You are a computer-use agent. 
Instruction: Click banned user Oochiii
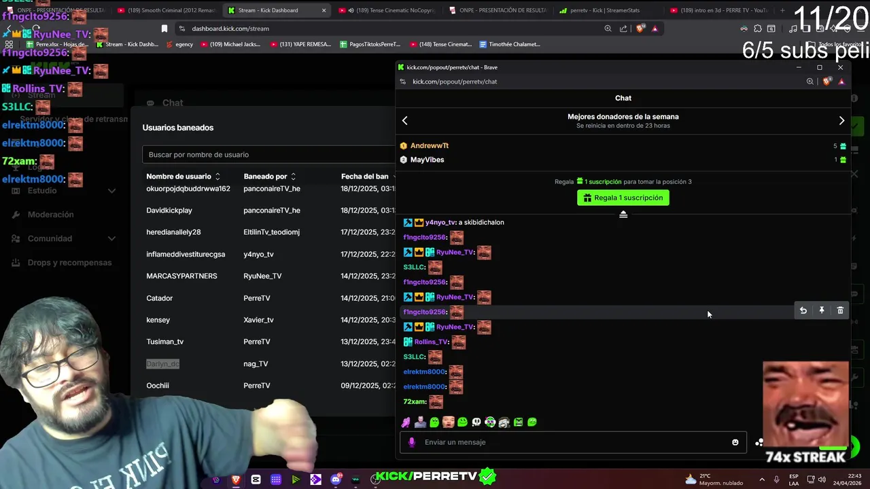point(158,386)
